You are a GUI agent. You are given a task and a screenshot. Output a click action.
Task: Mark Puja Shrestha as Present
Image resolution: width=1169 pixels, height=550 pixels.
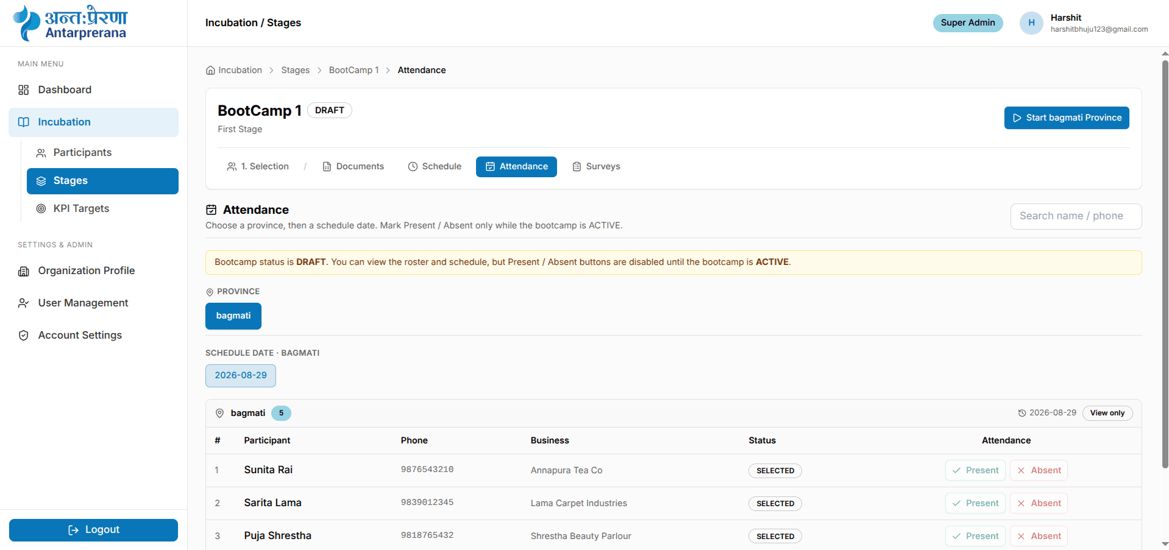pyautogui.click(x=975, y=537)
